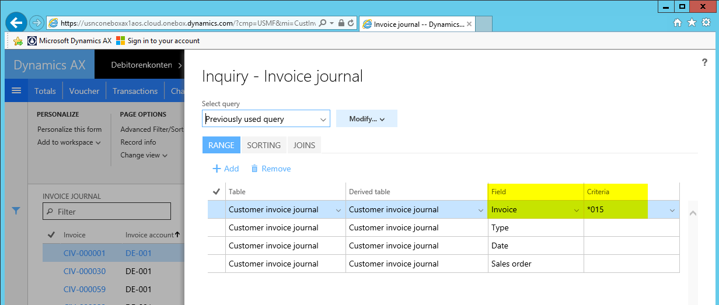Click the browser refresh icon
Screen dimensions: 719x305
[x=351, y=23]
